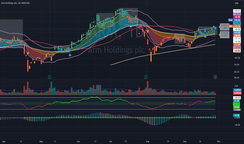Click the May label on time axis
This screenshot has height=144, width=244.
[41, 141]
